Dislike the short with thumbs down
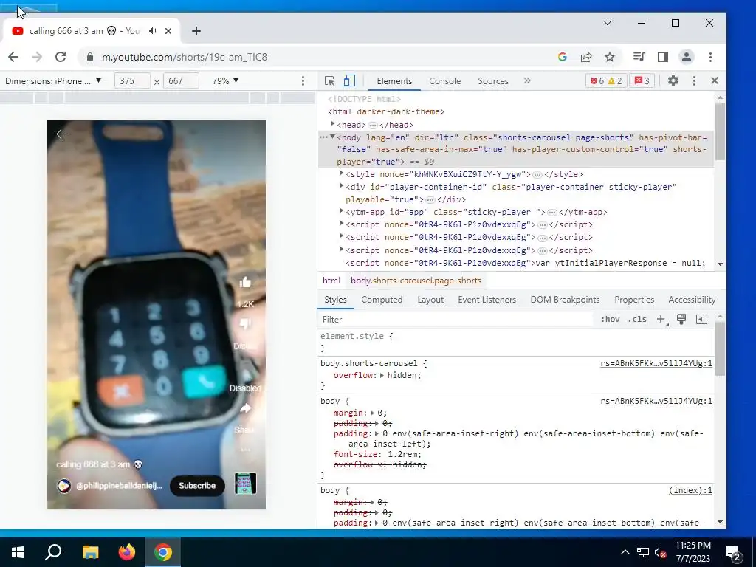Image resolution: width=756 pixels, height=567 pixels. tap(245, 324)
